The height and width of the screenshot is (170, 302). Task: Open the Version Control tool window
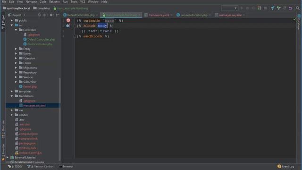pos(41,166)
